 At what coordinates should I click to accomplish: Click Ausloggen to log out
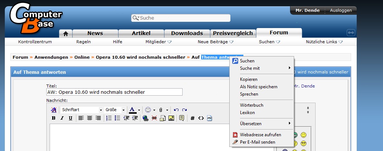click(x=341, y=10)
